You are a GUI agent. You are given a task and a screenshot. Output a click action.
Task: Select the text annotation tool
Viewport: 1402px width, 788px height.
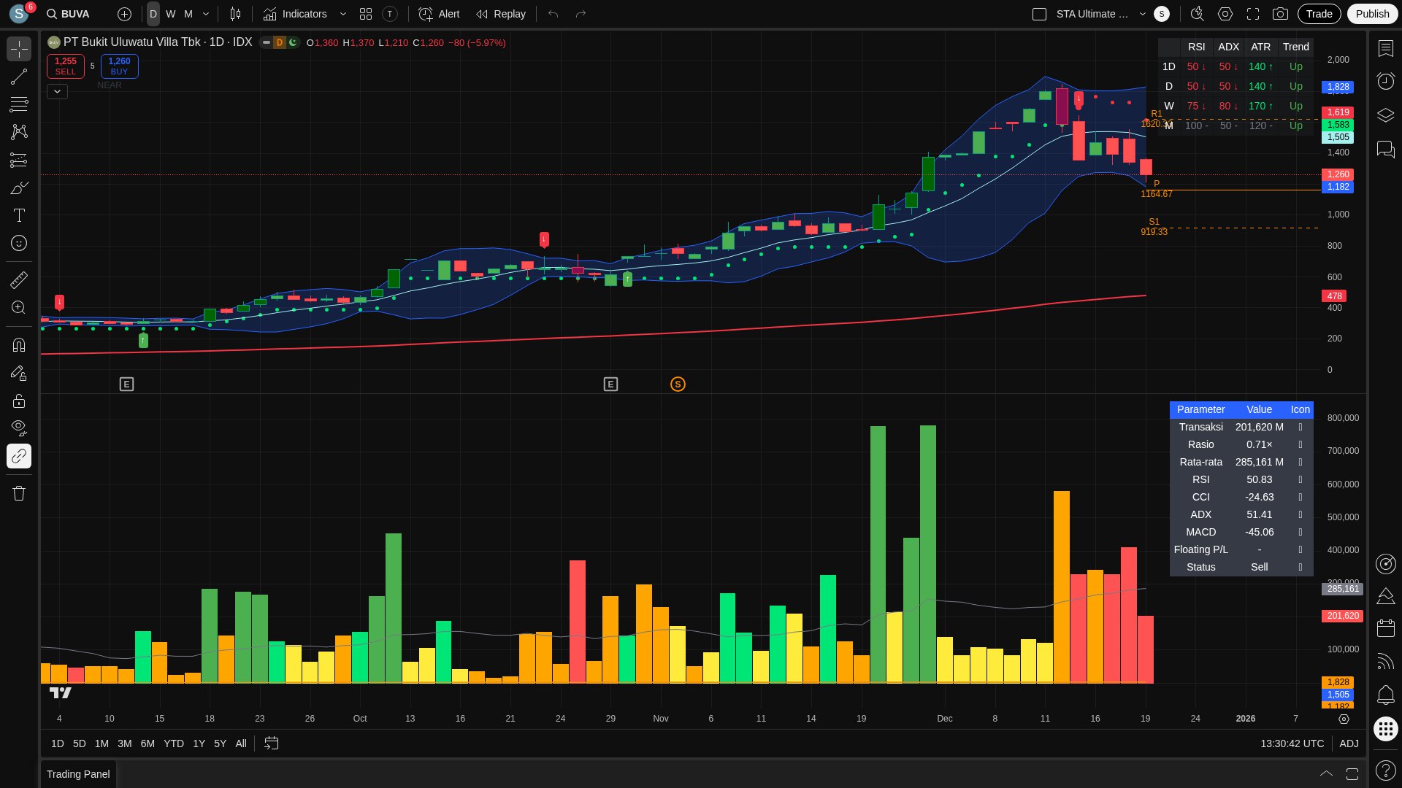point(19,215)
